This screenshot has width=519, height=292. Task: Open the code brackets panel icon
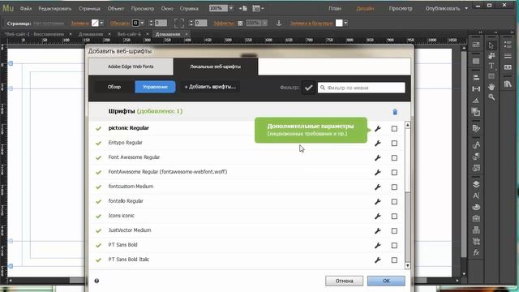(x=508, y=67)
